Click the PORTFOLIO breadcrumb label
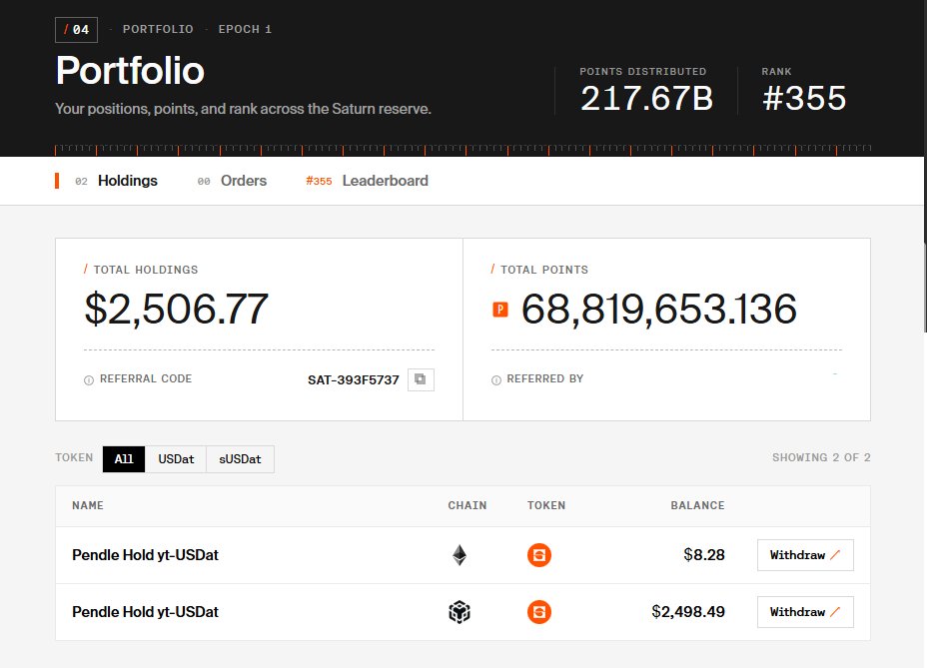 [158, 29]
